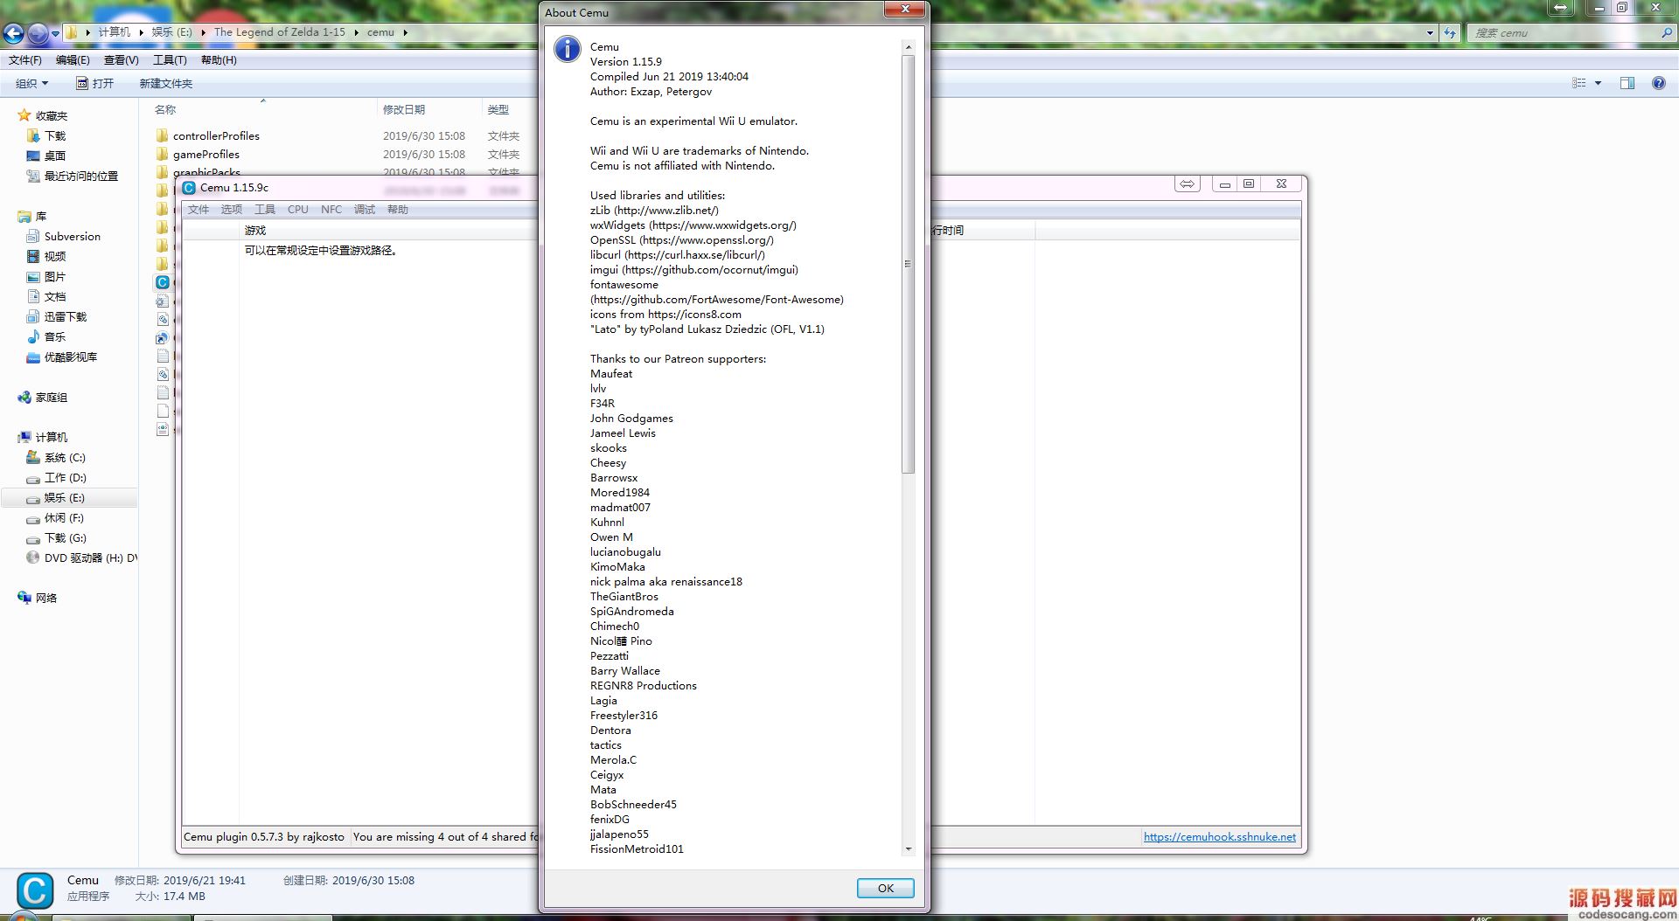Sort files by the 名称 column
Viewport: 1679px width, 921px height.
(165, 109)
